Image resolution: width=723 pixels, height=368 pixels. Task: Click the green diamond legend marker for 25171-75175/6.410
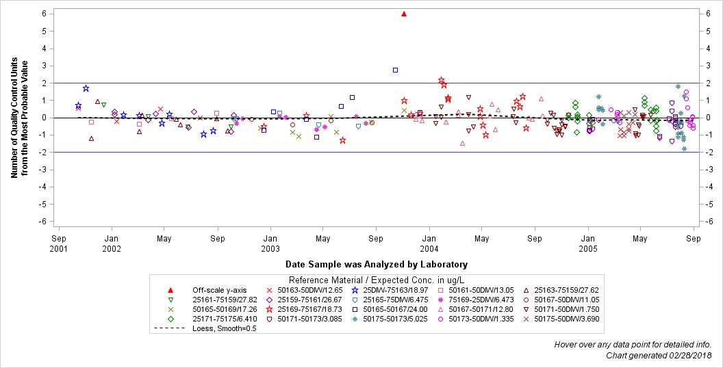170,319
